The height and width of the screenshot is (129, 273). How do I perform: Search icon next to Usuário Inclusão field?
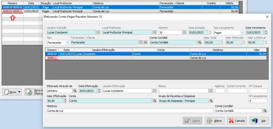click(98, 32)
